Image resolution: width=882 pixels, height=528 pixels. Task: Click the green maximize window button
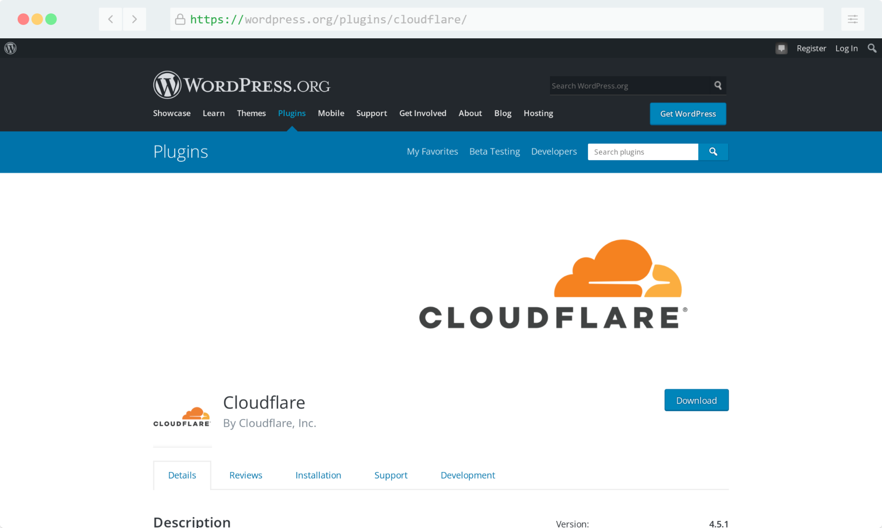(51, 19)
